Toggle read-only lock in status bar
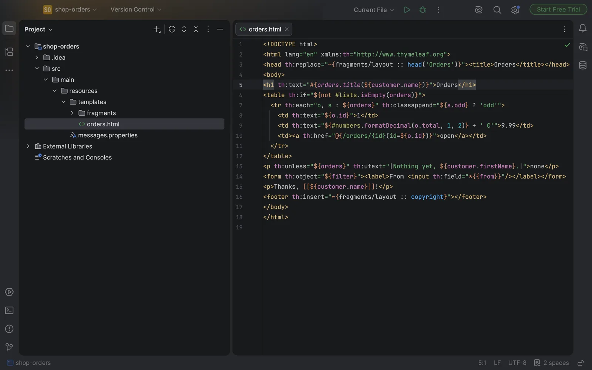Viewport: 592px width, 370px height. (581, 363)
